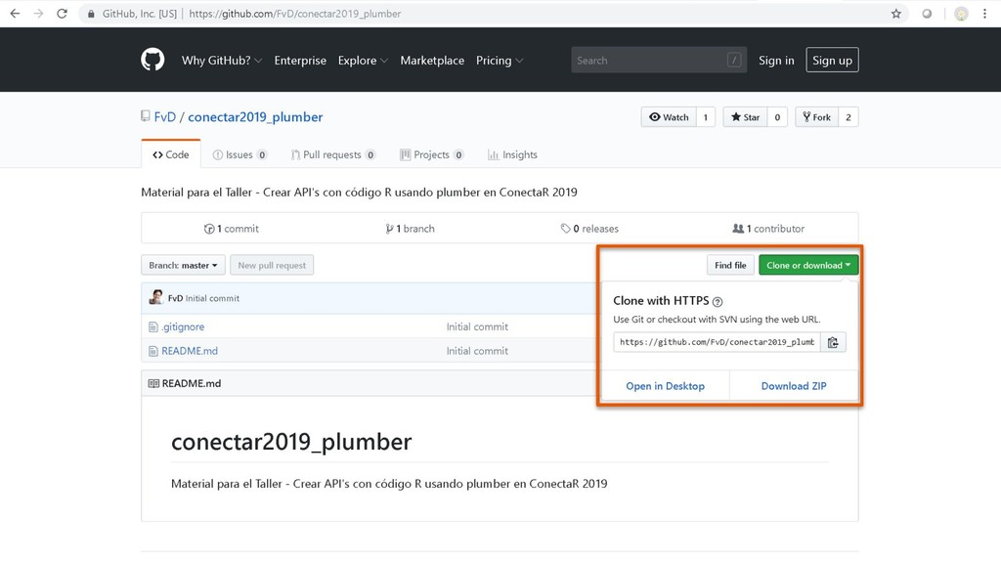Screen dimensions: 1001x563
Task: Open the Insights tab
Action: (512, 154)
